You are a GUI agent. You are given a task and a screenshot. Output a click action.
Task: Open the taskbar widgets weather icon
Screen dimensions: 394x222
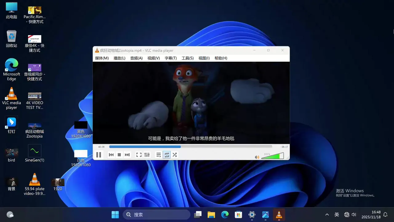point(10,215)
